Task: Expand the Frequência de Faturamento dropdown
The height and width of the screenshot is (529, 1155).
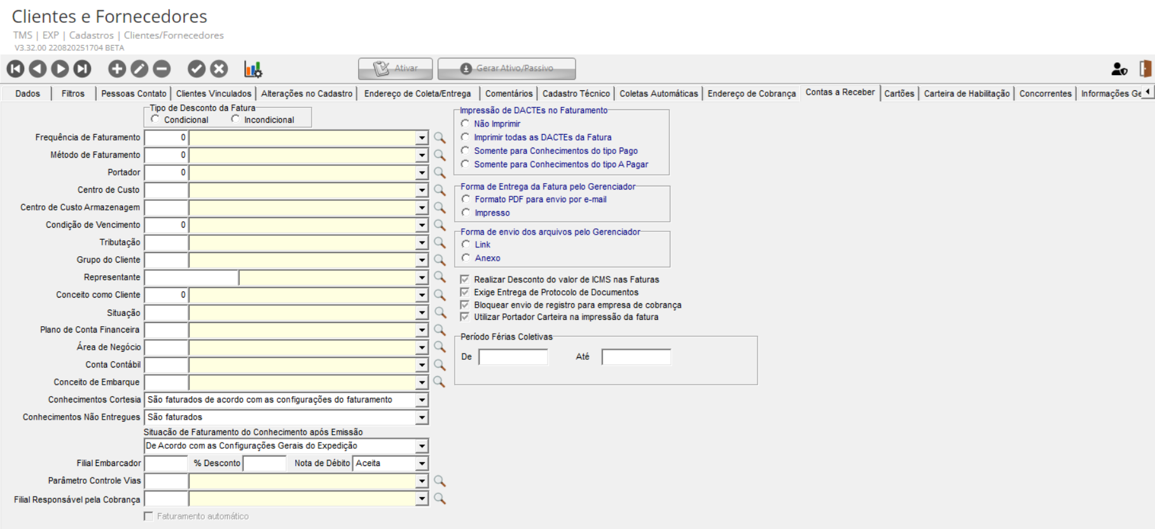Action: tap(422, 137)
